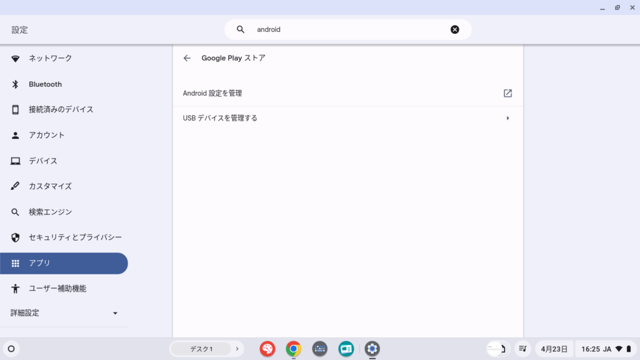Click the arrow next to デスク1
The width and height of the screenshot is (640, 360).
(x=237, y=349)
